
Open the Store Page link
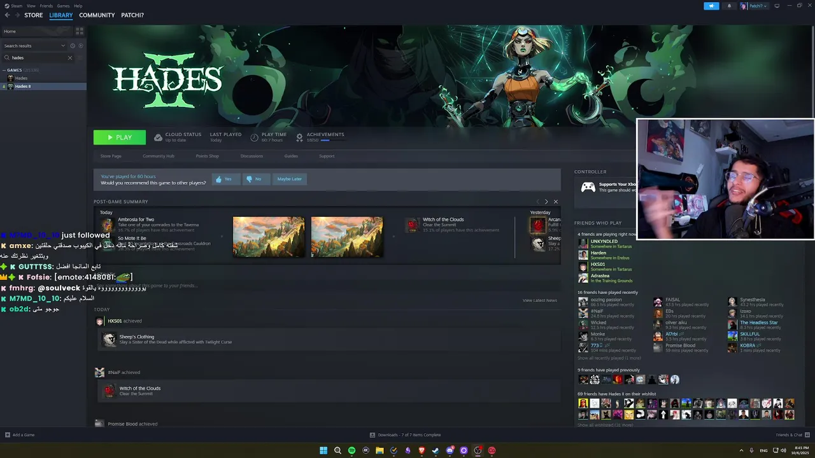111,156
